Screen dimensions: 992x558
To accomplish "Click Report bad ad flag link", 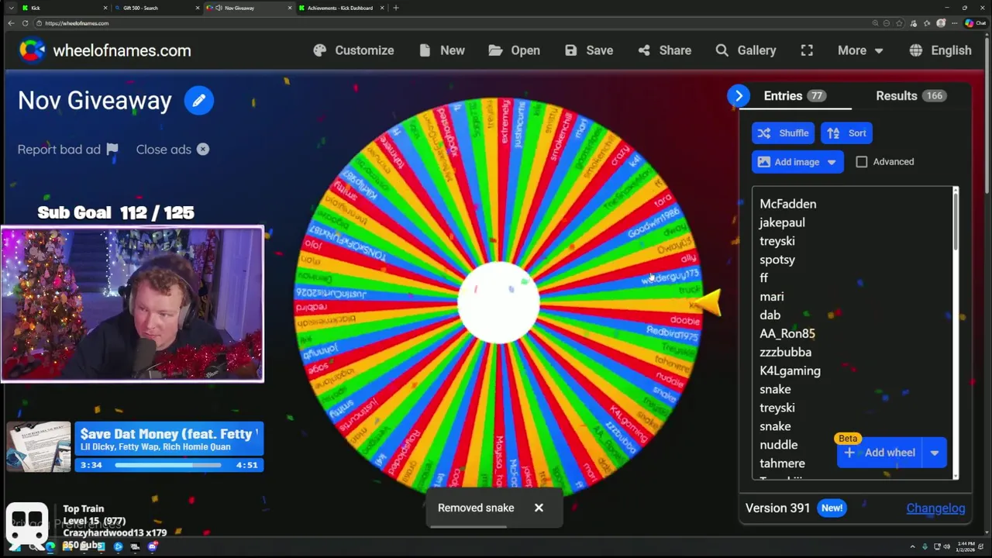I will click(x=68, y=150).
